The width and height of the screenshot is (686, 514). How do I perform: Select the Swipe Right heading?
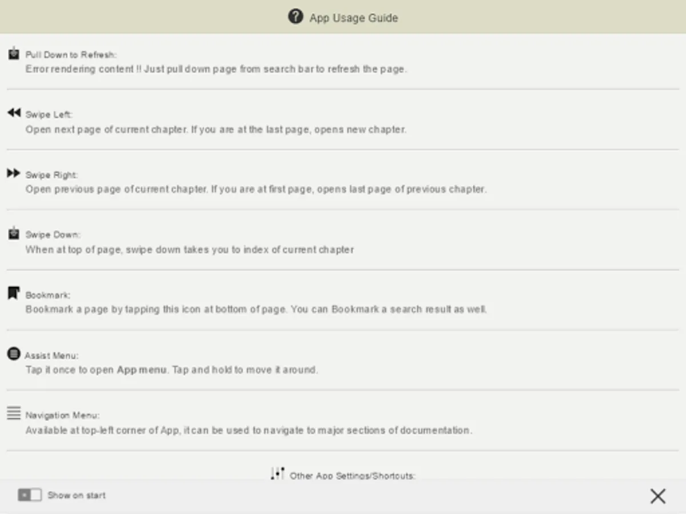(51, 175)
